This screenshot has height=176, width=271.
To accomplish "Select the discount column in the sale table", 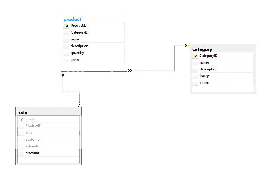I will (32, 153).
